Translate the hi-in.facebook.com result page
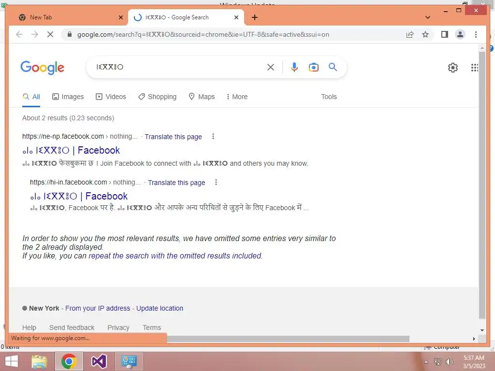Image resolution: width=495 pixels, height=371 pixels. tap(176, 183)
